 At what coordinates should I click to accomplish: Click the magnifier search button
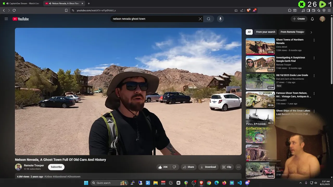coord(209,19)
